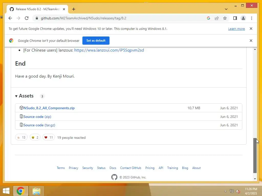Click the 10.7 MB file size text
Screen dimensions: 262x196
tap(194, 108)
